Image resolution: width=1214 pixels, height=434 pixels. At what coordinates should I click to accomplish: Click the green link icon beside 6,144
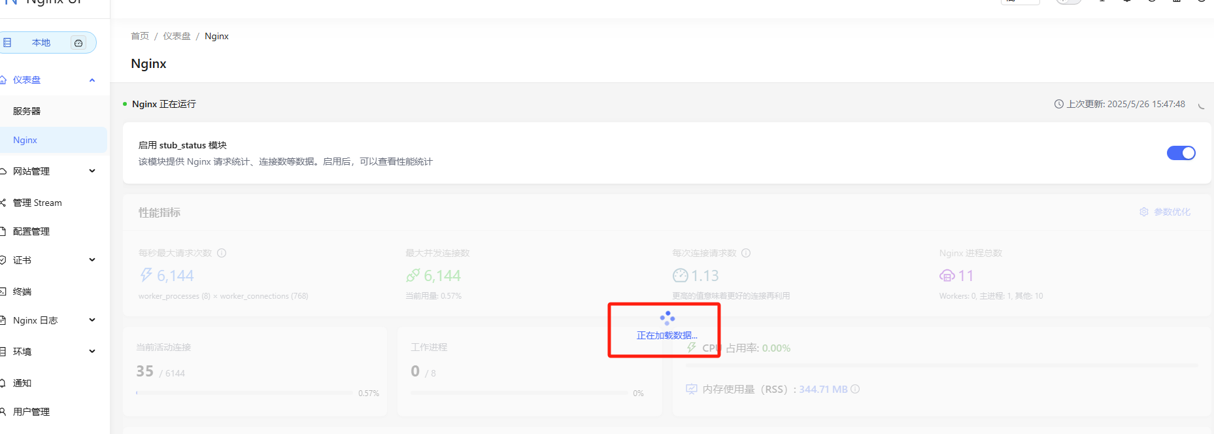(x=413, y=275)
